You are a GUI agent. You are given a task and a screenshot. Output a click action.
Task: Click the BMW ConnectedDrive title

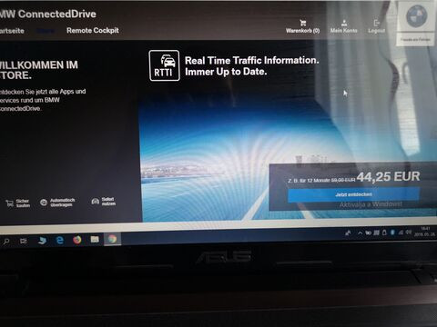(48, 14)
